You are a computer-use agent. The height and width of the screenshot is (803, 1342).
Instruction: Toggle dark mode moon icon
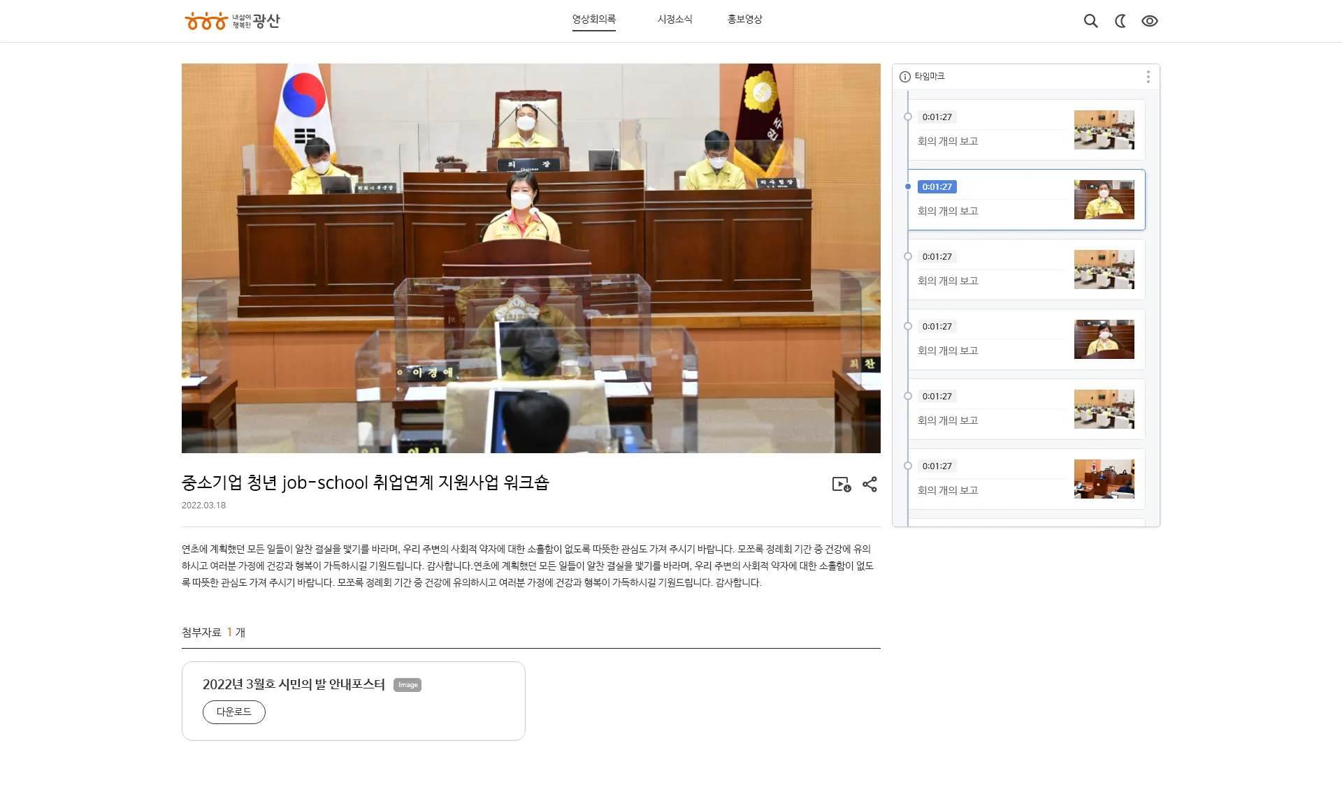tap(1120, 21)
